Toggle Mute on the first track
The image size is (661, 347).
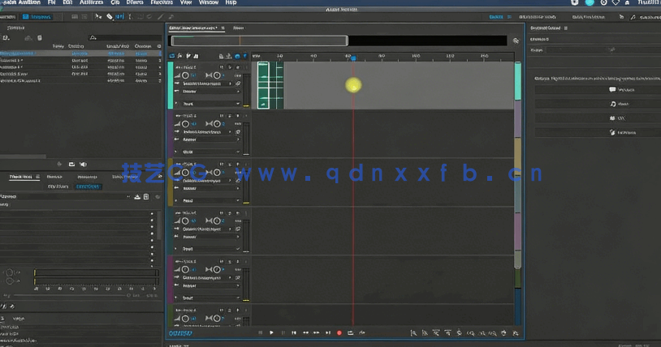point(220,67)
